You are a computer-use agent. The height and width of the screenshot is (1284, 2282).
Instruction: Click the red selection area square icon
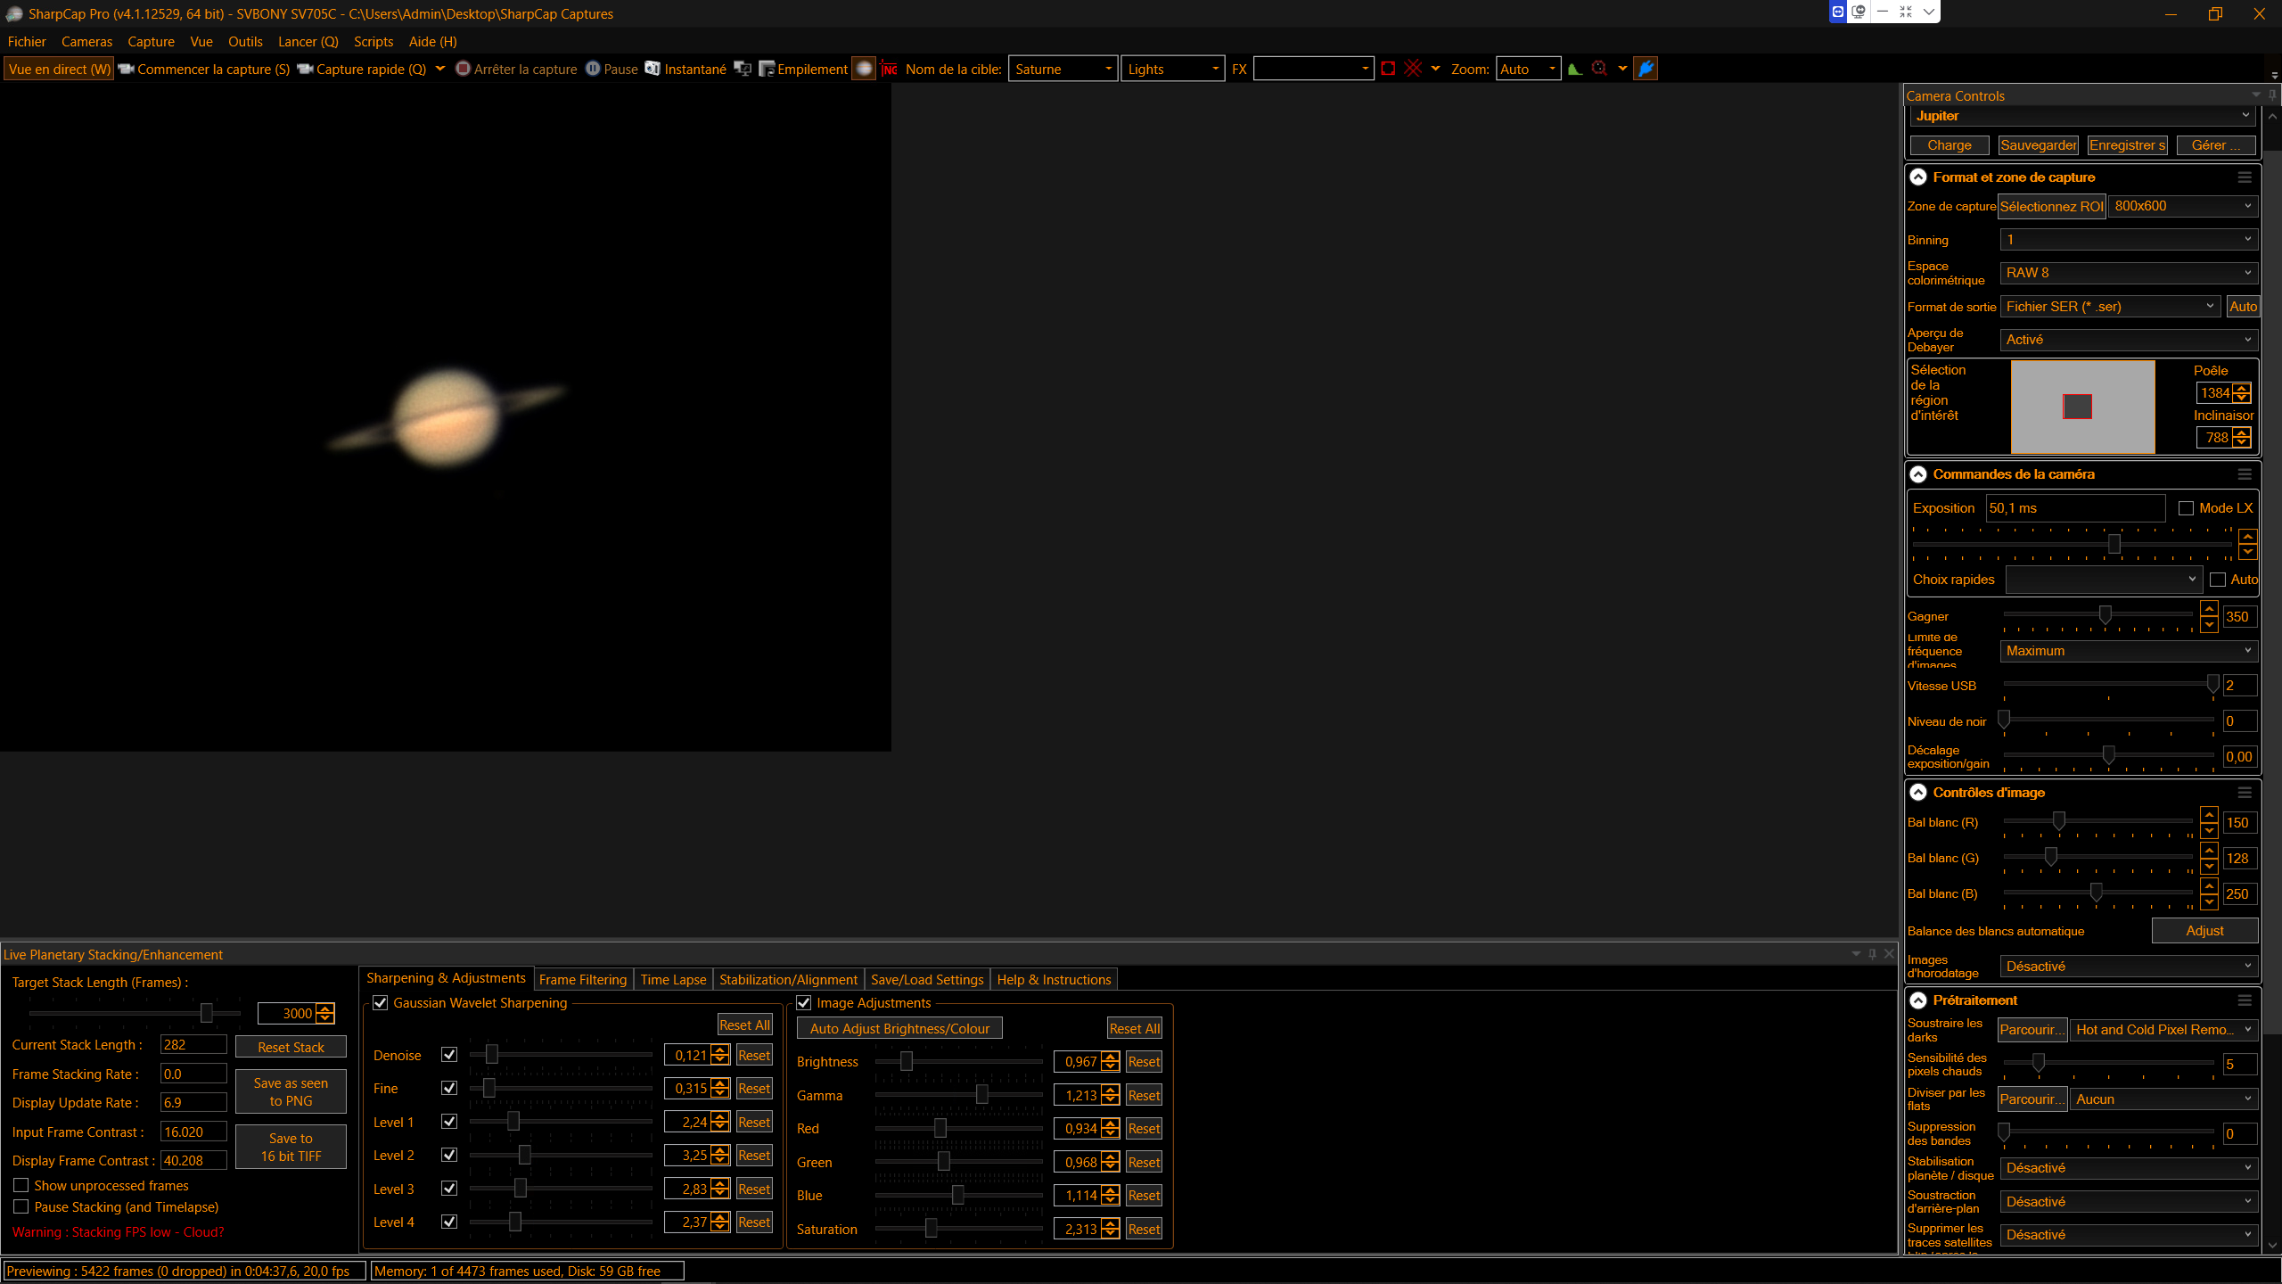coord(1388,69)
